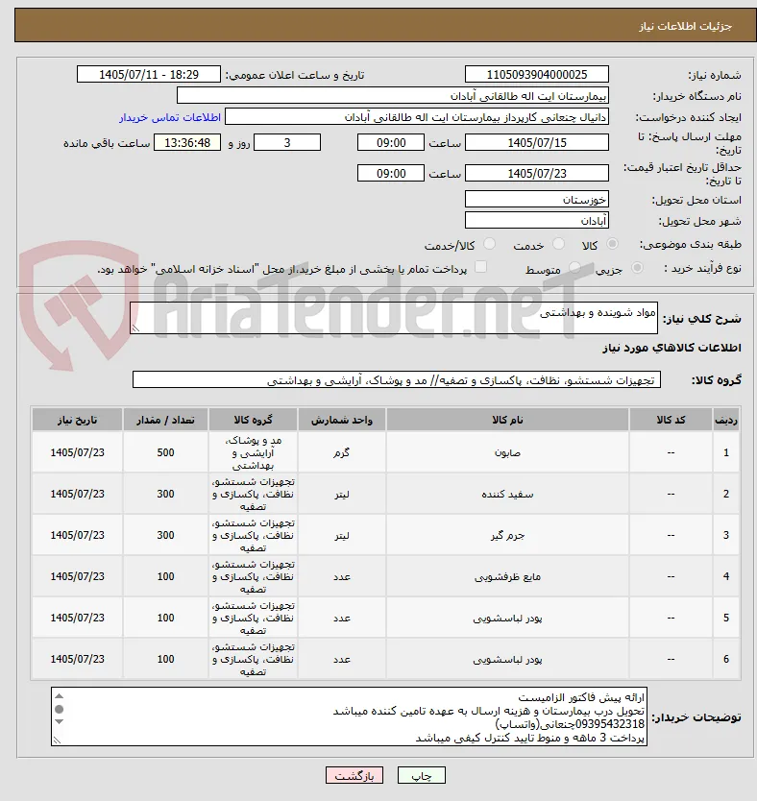Viewport: 757px width, 801px height.
Task: Click the نام کالا column header
Action: point(507,420)
